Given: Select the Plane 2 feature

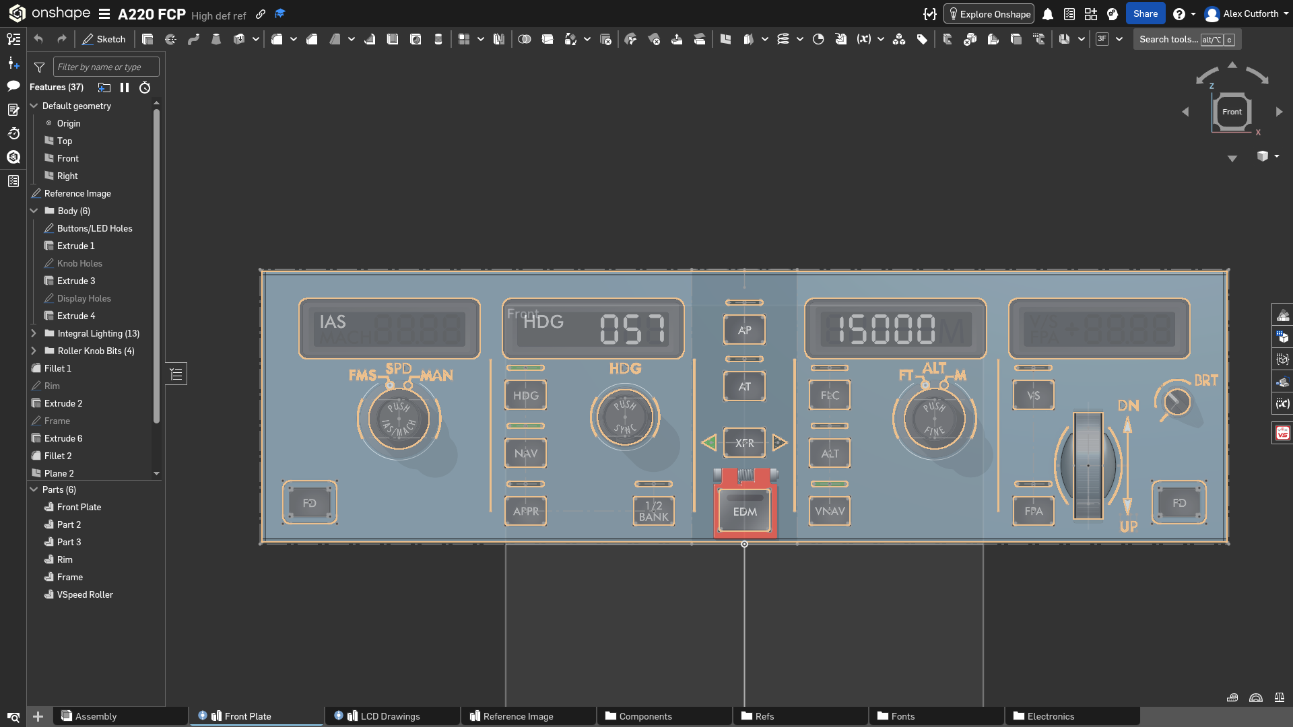Looking at the screenshot, I should pyautogui.click(x=59, y=473).
